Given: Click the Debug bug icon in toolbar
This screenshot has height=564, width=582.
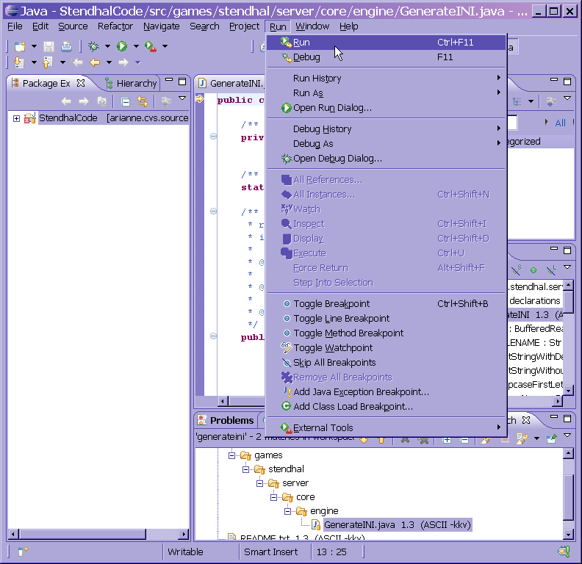Looking at the screenshot, I should tap(93, 46).
